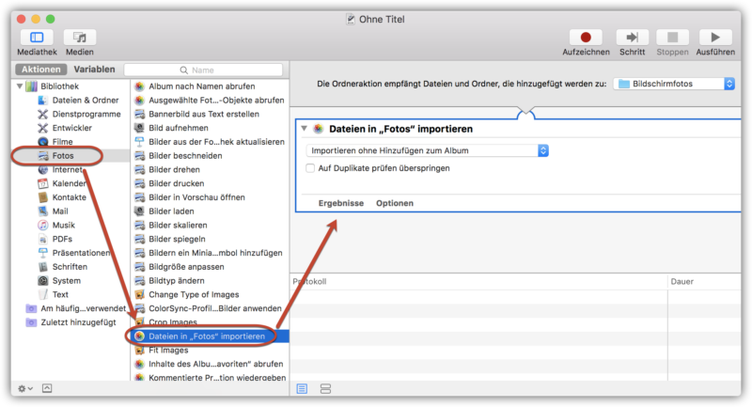752x407 pixels.
Task: Open Importieren ohne Hinzufügen zum Album dropdown
Action: (427, 150)
